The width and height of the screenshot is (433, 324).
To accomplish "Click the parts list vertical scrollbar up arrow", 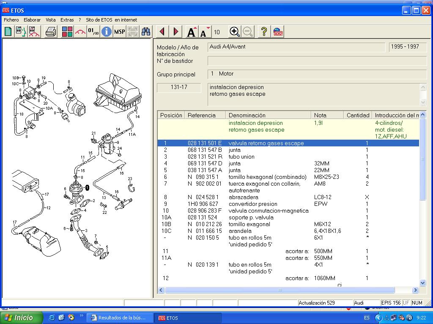I will (x=422, y=115).
